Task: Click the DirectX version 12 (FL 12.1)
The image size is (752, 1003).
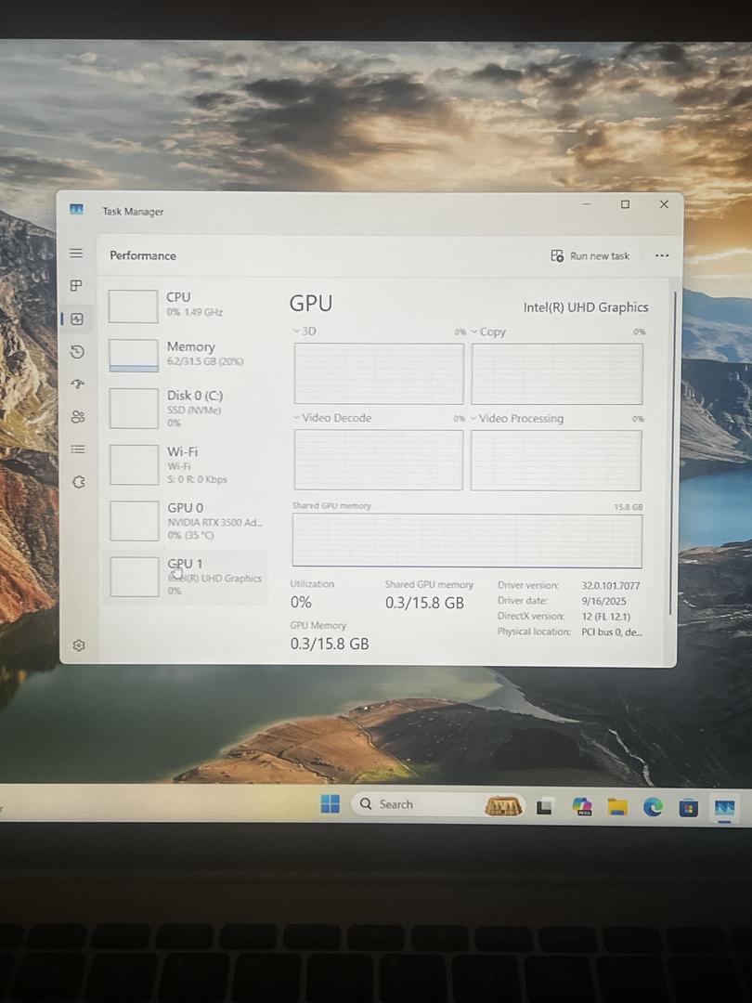Action: [x=605, y=617]
